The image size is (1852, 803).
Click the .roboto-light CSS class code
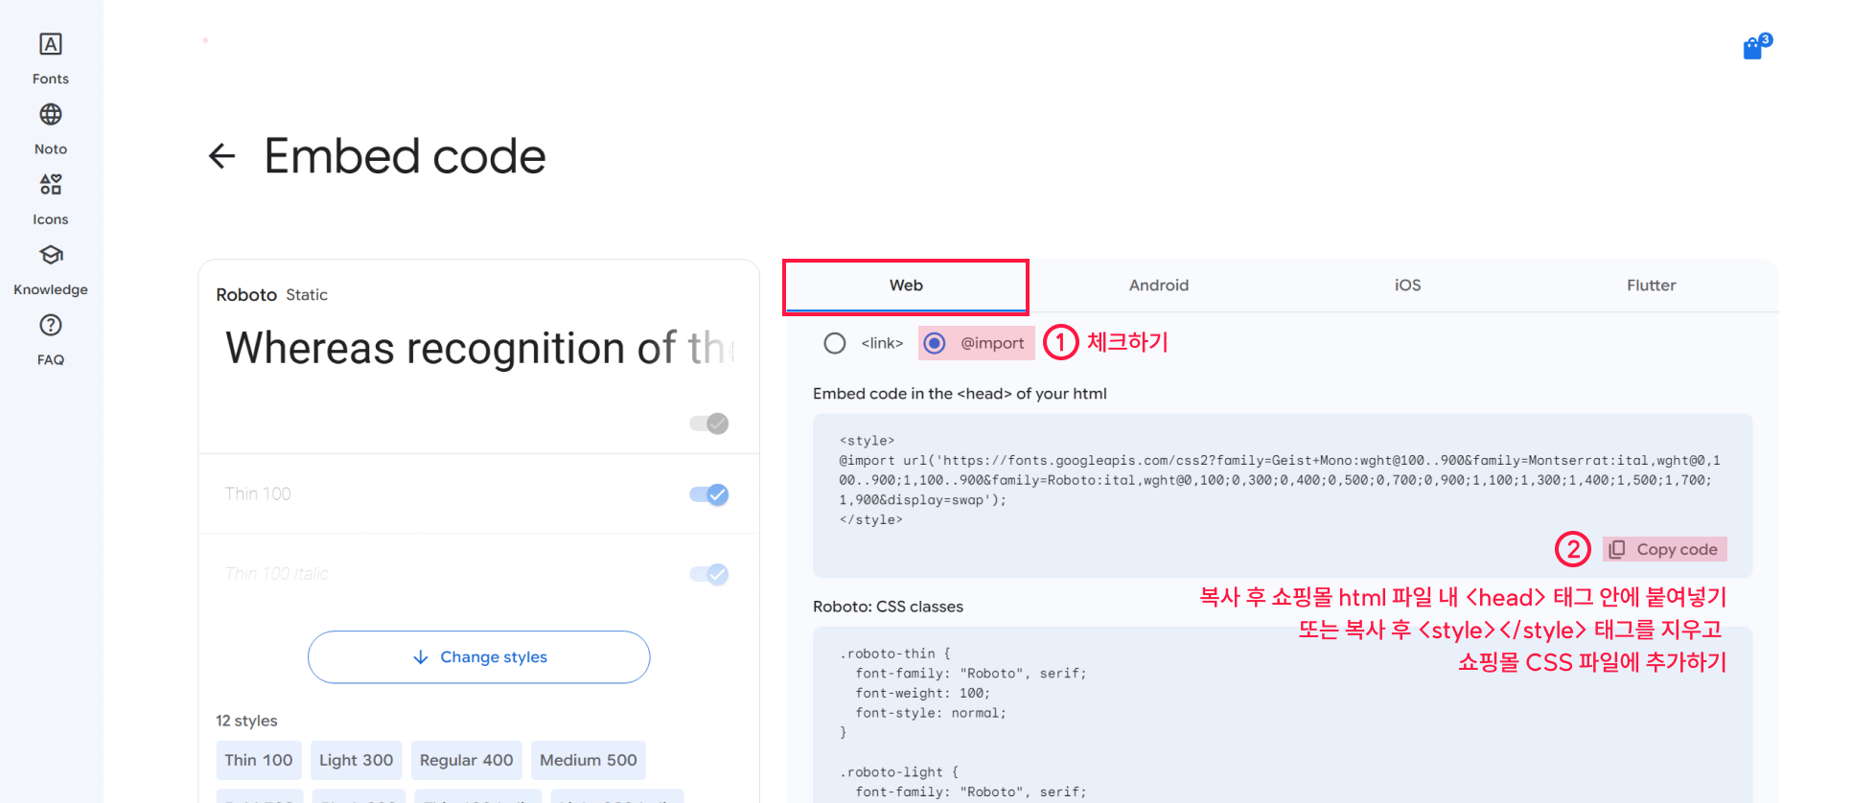tap(963, 782)
